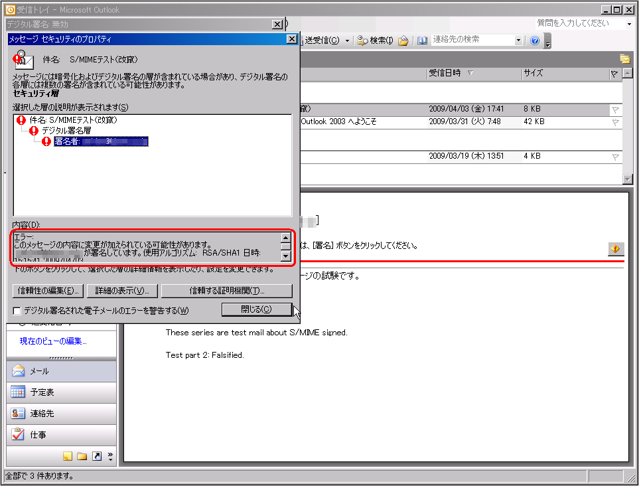Flag the Outlook 2003 へようこそ message
This screenshot has width=639, height=486.
[615, 122]
